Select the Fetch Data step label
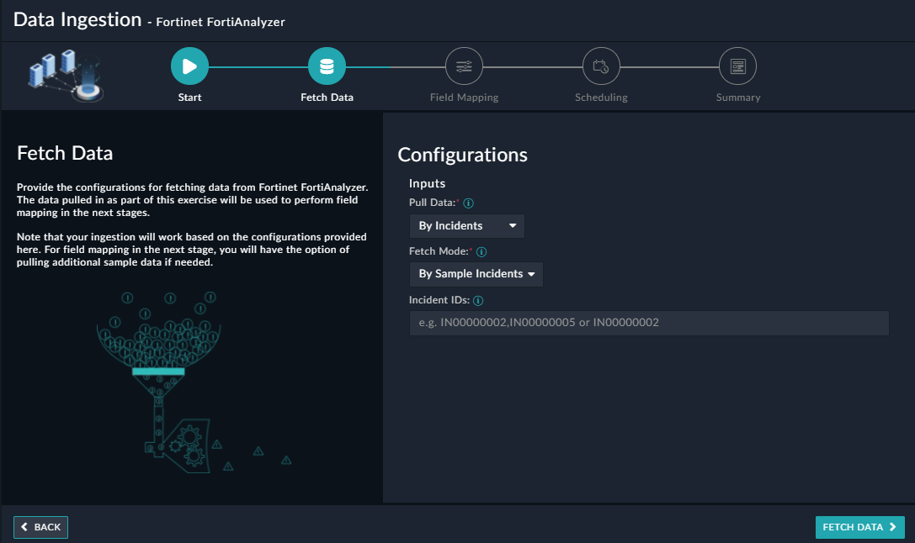 point(327,98)
